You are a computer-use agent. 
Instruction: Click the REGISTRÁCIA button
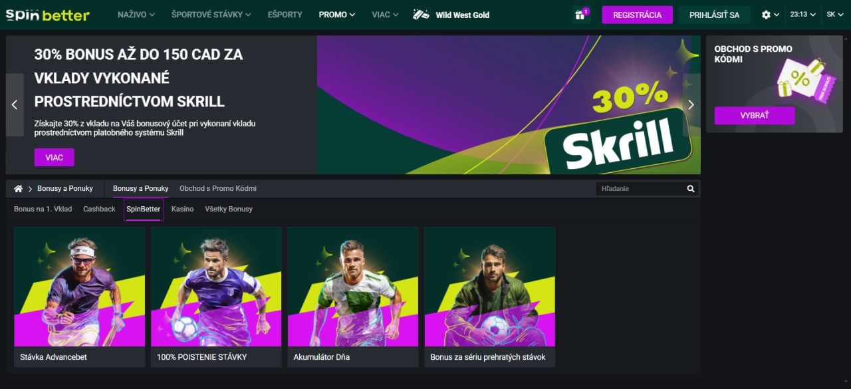click(x=637, y=15)
